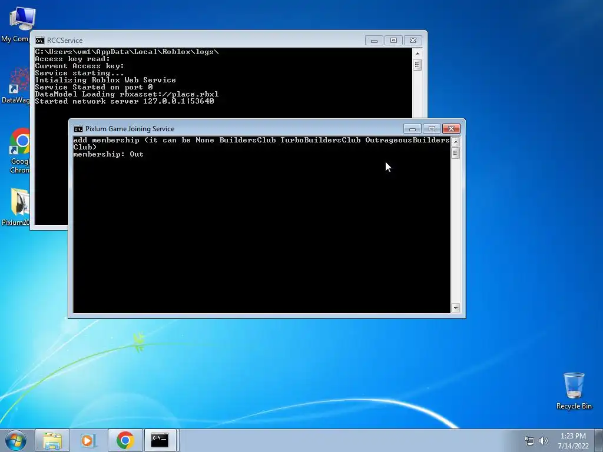603x452 pixels.
Task: Click 'Intializing Roblox Web Service' line
Action: (x=105, y=80)
